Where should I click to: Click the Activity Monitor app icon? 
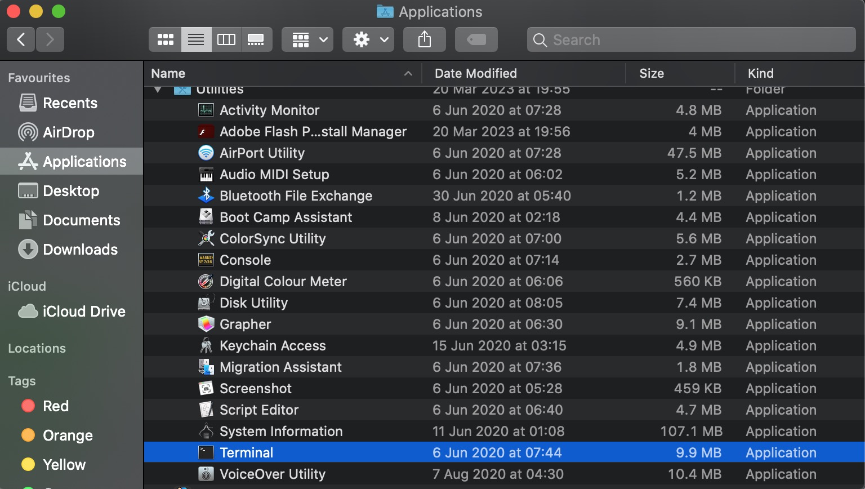click(206, 110)
